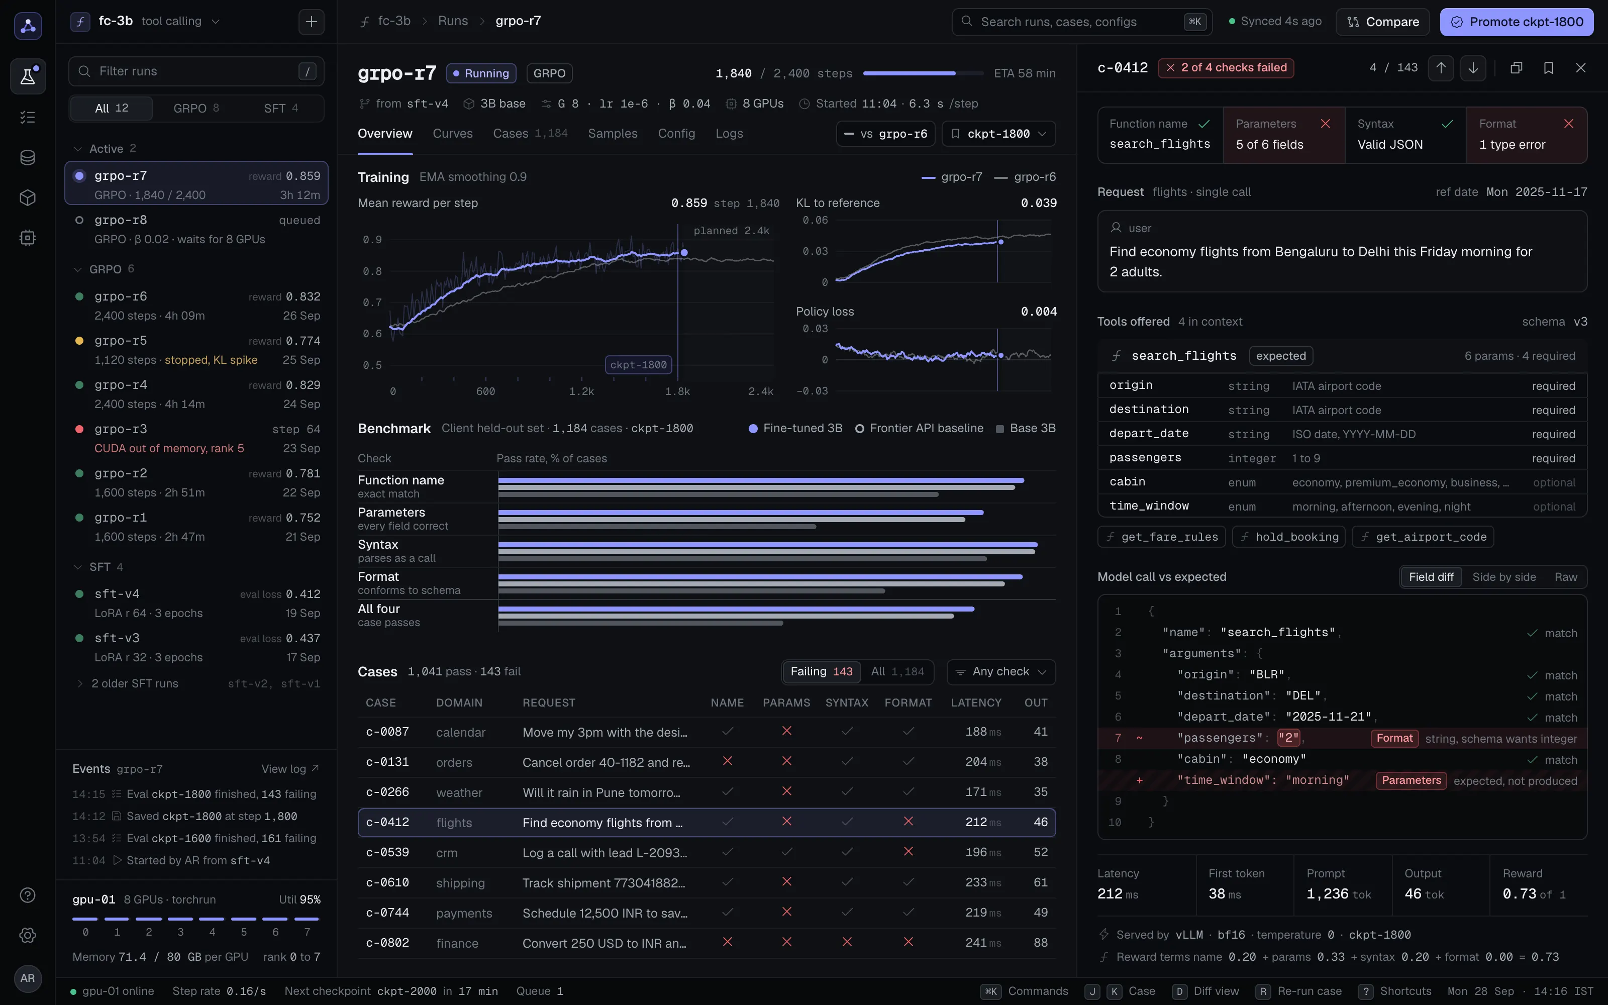Filter runs list to SFT 4
The height and width of the screenshot is (1005, 1608).
point(281,109)
